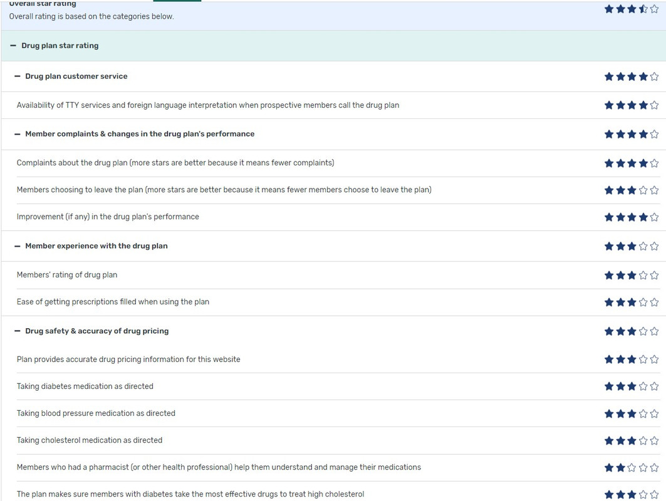The height and width of the screenshot is (501, 666).
Task: Click stars for Improvement in drug plan's performance
Action: click(631, 217)
